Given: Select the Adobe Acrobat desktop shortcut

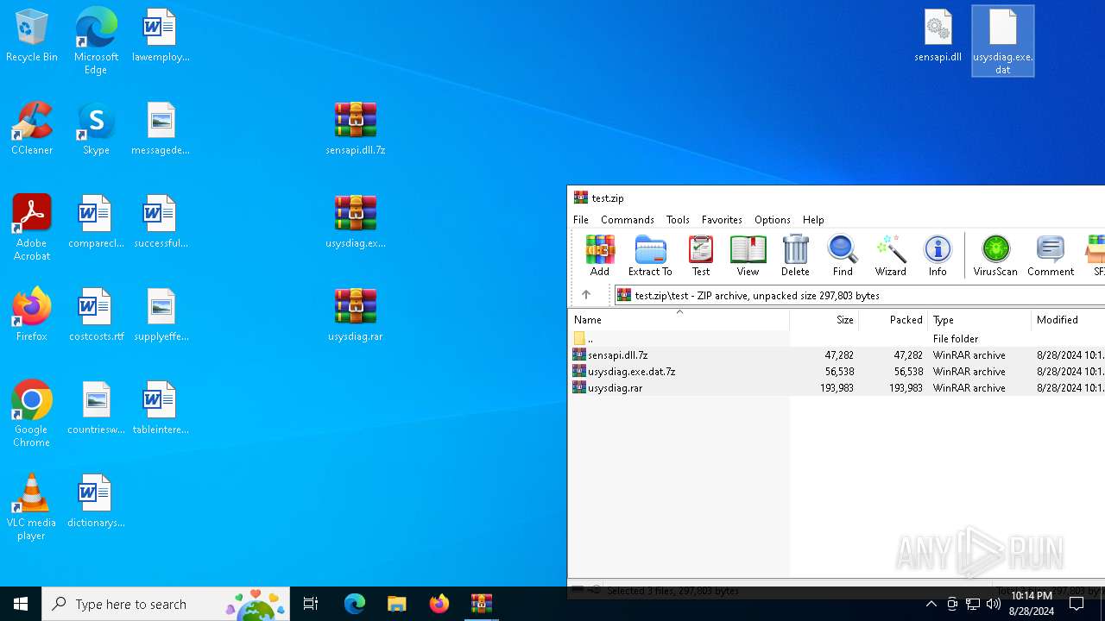Looking at the screenshot, I should pyautogui.click(x=32, y=228).
